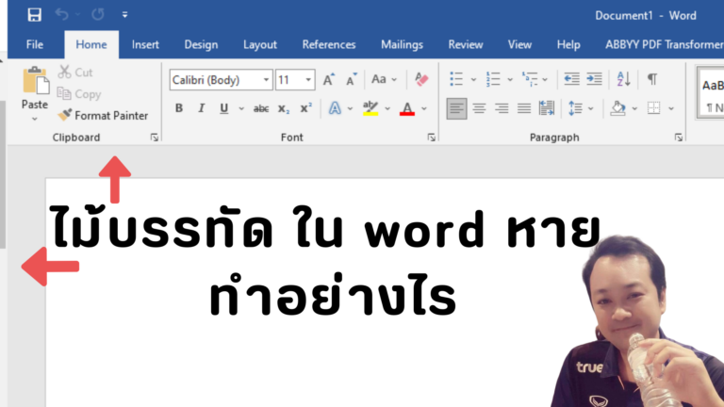Open the Change Case Aa menu
The width and height of the screenshot is (724, 407).
coord(385,79)
